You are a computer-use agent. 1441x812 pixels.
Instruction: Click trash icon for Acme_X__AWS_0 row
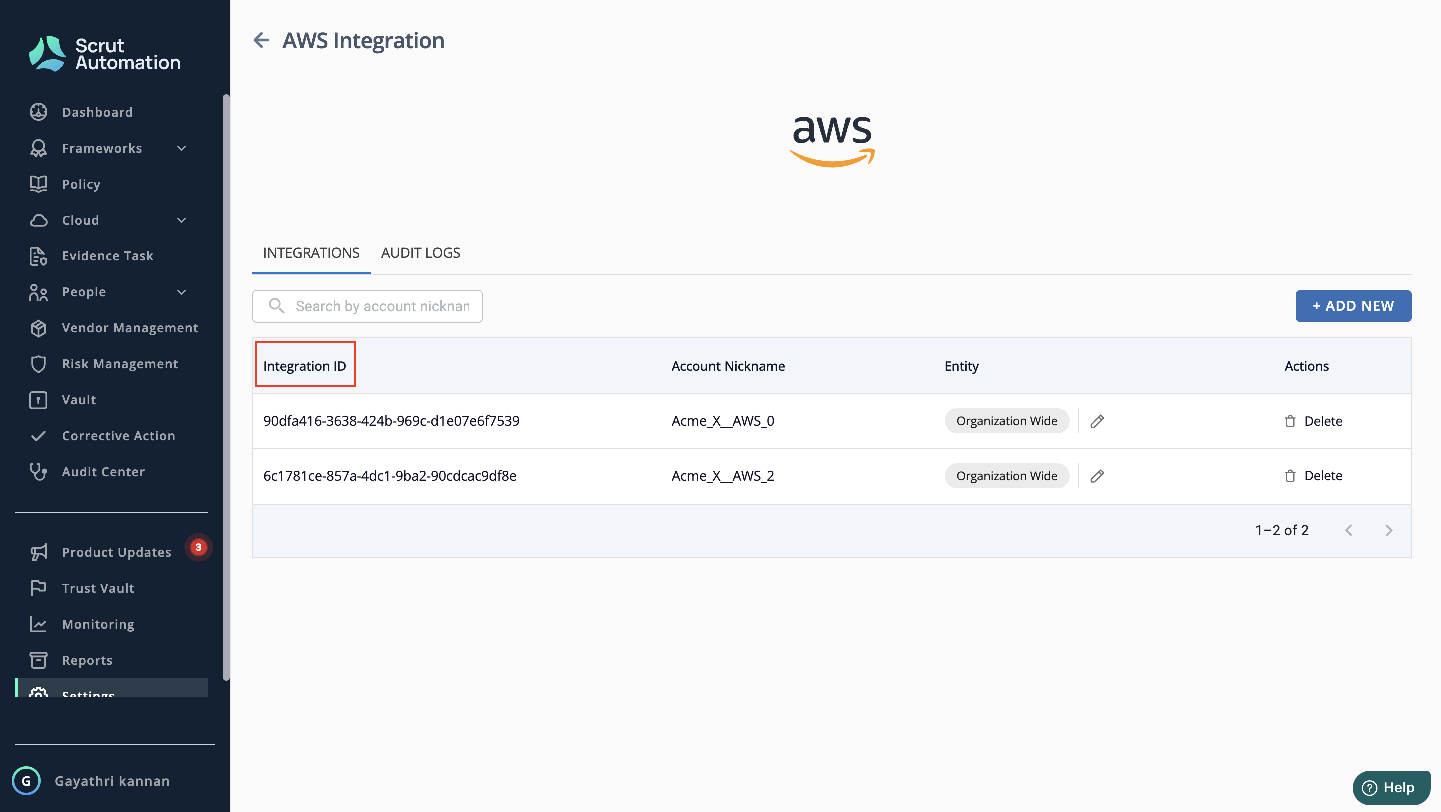coord(1290,421)
